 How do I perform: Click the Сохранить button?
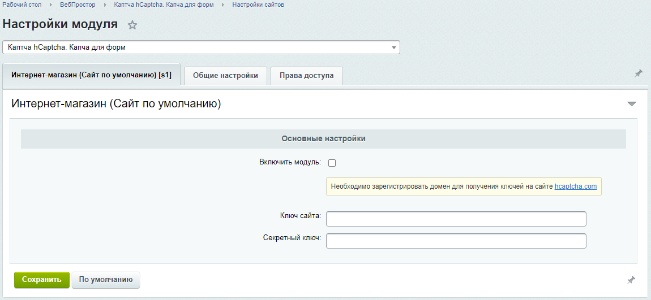tap(42, 280)
